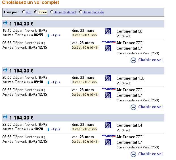Click the arrow icon beside first Choisir ce vol
Screen dimensions: 176x160
pos(133,60)
